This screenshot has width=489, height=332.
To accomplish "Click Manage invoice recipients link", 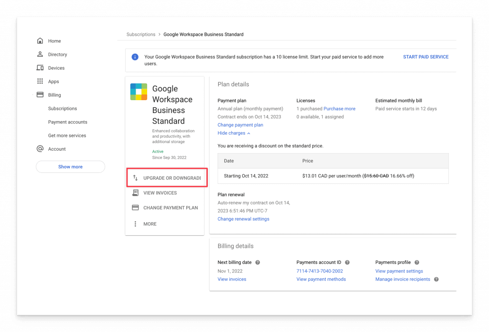I will tap(403, 280).
